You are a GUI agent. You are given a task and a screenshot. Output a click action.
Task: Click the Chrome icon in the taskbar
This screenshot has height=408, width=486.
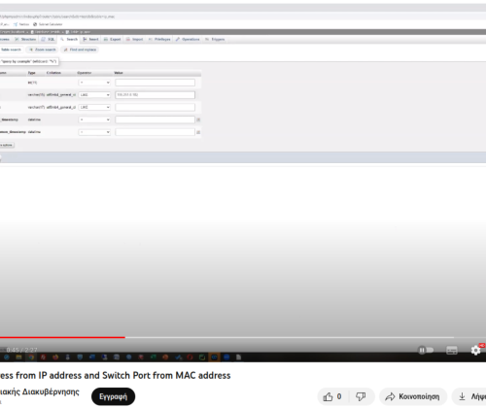[x=31, y=357]
